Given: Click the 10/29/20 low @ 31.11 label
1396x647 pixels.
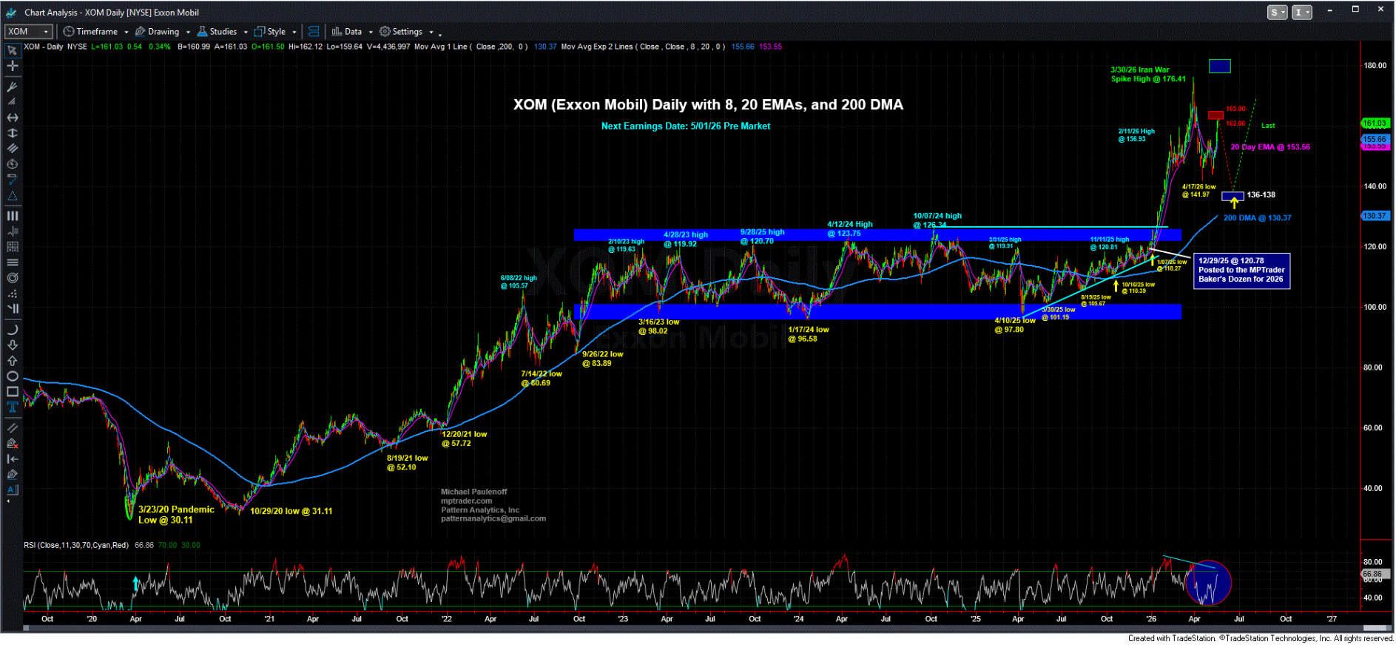Looking at the screenshot, I should coord(291,512).
